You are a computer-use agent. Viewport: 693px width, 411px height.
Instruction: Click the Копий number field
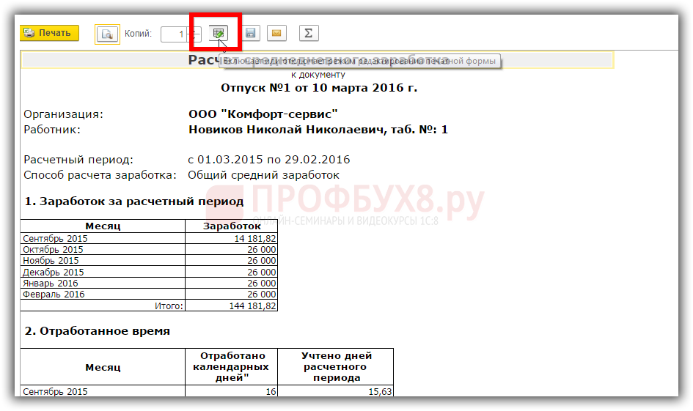175,34
